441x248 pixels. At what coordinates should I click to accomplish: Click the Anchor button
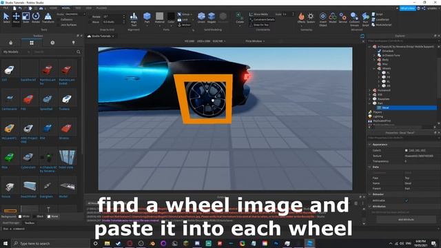point(184,25)
